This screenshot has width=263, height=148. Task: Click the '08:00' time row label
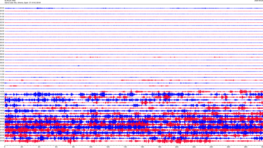coord(2,54)
